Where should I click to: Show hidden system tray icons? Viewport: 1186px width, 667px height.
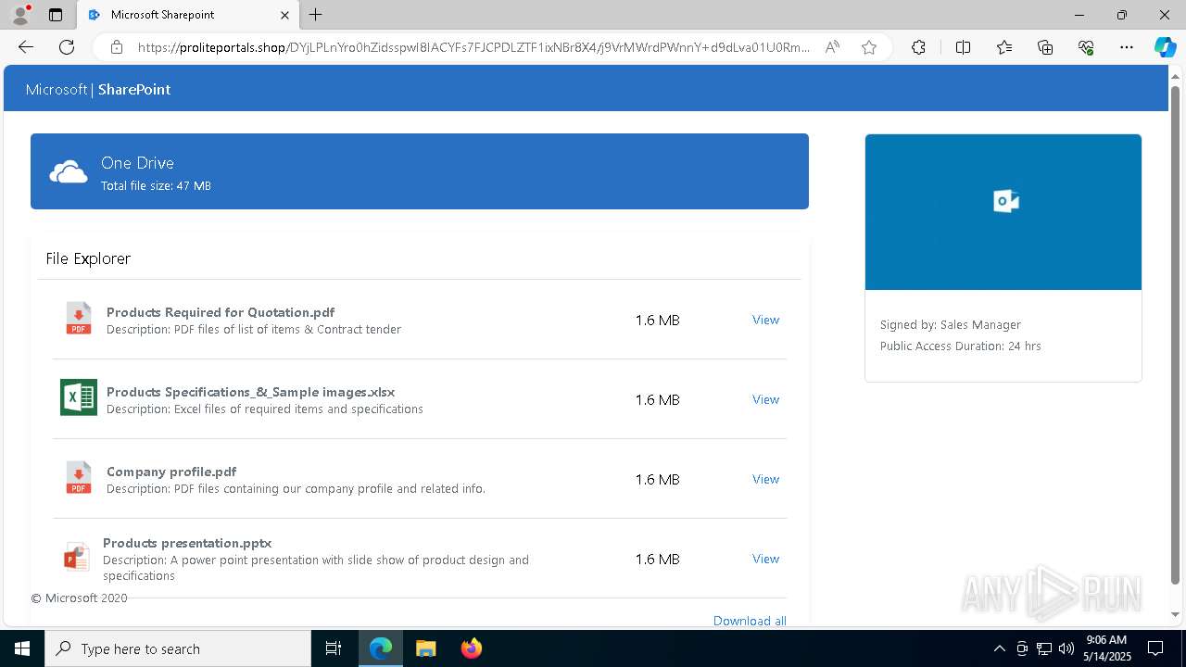(x=999, y=648)
